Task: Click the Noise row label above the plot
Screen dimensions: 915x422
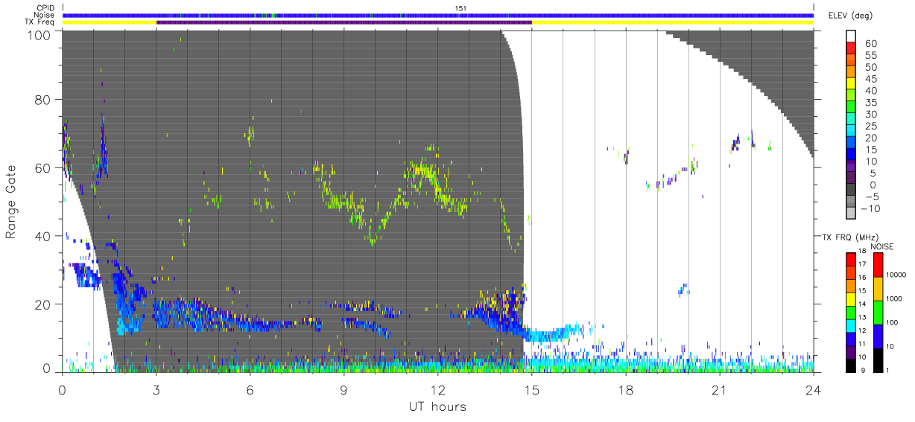Action: click(x=45, y=15)
